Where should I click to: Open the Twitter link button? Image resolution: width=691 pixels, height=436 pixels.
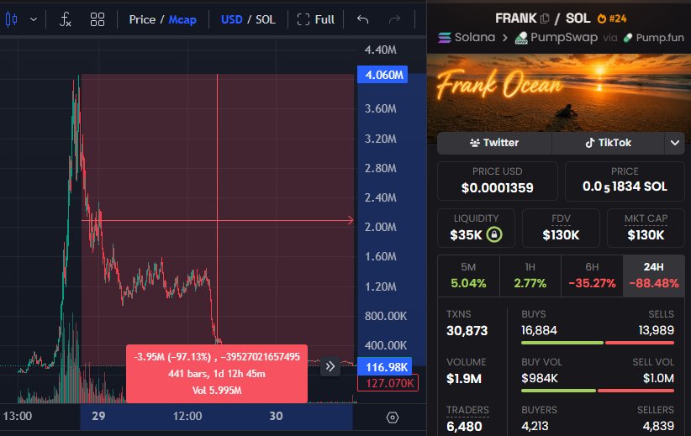pyautogui.click(x=494, y=143)
